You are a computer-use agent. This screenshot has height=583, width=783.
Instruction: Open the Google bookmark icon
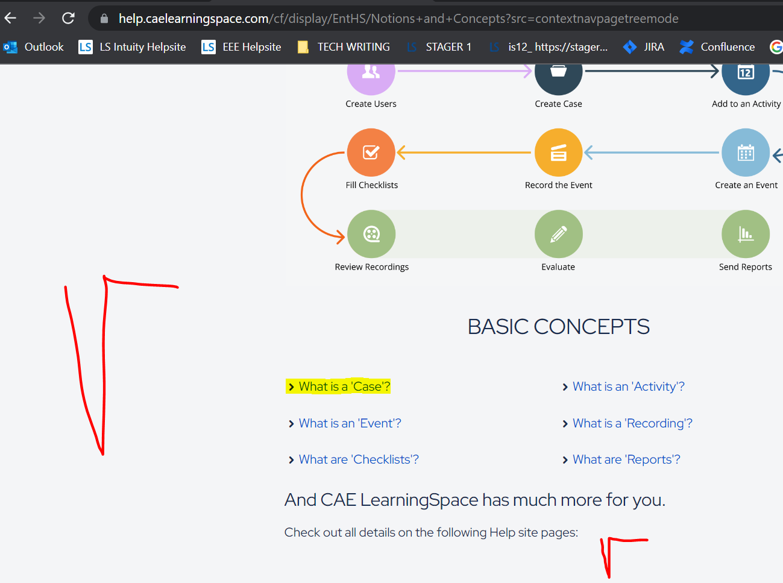pos(776,47)
